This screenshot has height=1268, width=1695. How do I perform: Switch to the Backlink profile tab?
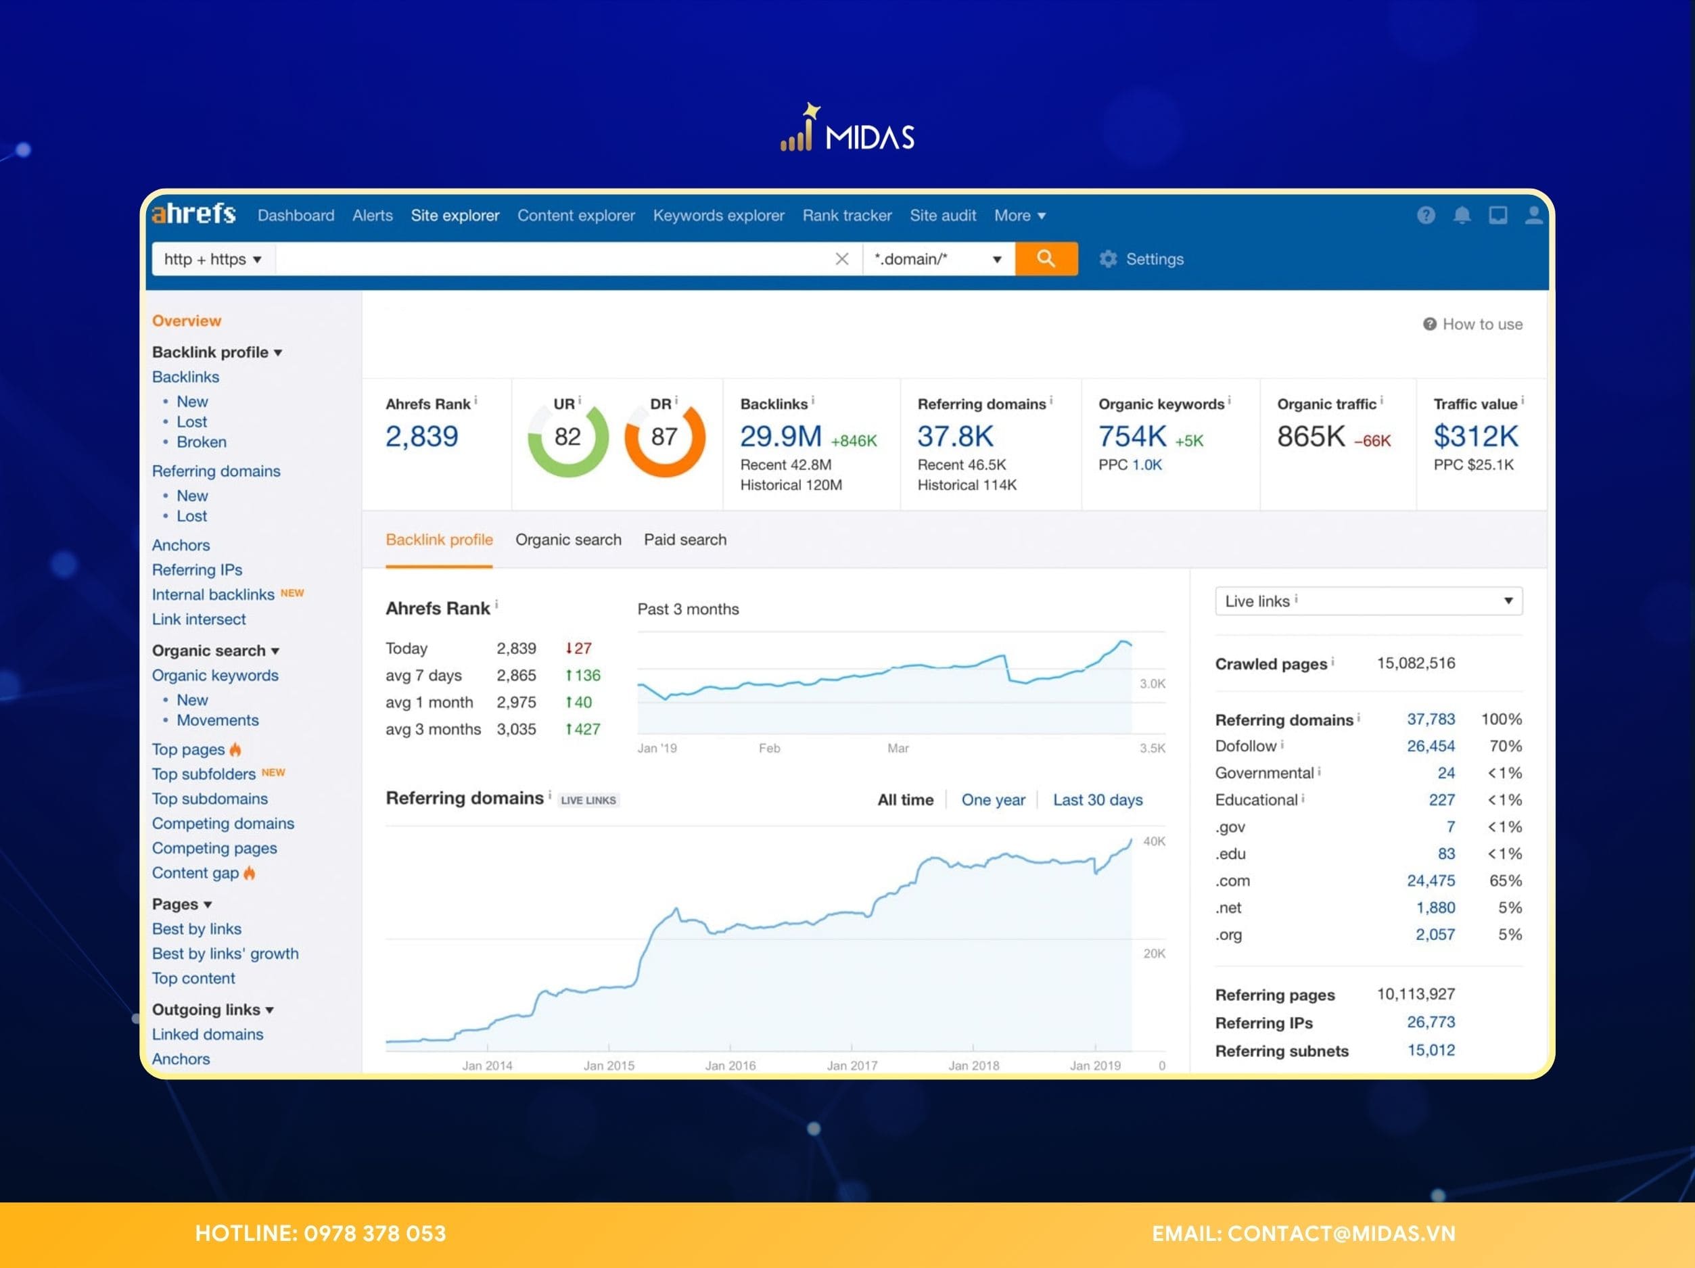[x=439, y=540]
